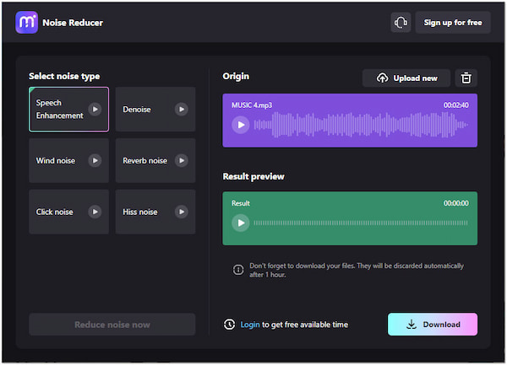Click the Upload new button
This screenshot has width=507, height=365.
(x=406, y=78)
